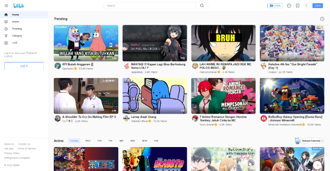This screenshot has height=171, width=330.
Task: Open the SpongeBob INI LAH YANG KITA BUTUHKAN thumbnail
Action: point(86,43)
